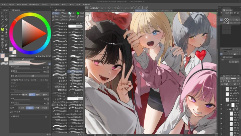
Task: Toggle the 수채 경계 checkbox
Action: click(12, 111)
